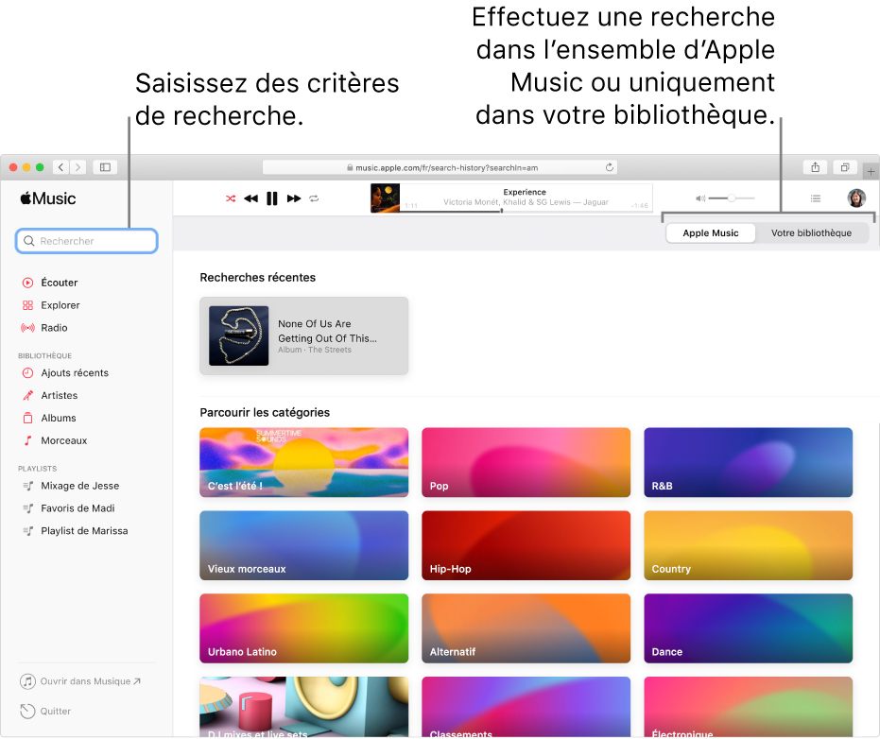This screenshot has height=739, width=880.
Task: Click the Safari forward button
Action: coord(78,167)
